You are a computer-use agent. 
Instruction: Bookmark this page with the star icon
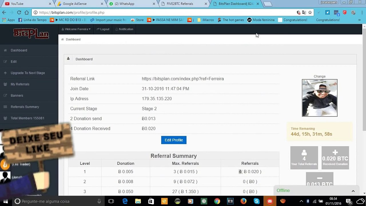tap(310, 13)
